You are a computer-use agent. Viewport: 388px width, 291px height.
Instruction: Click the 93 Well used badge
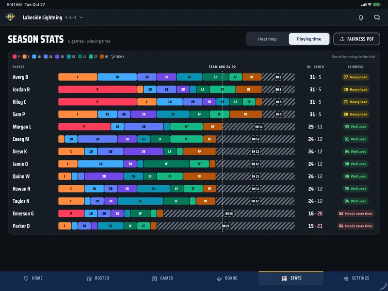[356, 127]
